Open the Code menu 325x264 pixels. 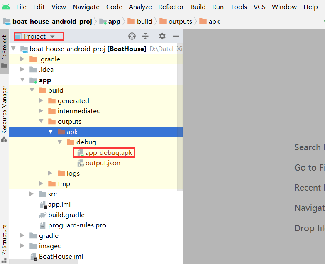(x=114, y=7)
